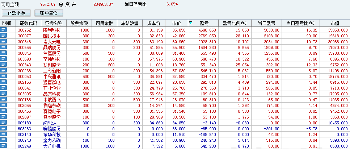
Task: Open detail icon for 意华股份 row
Action: point(4,117)
